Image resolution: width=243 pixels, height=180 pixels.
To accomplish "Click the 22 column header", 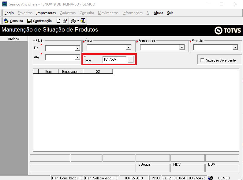I will click(x=98, y=71).
